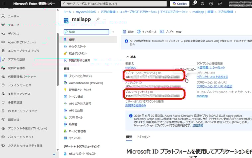This screenshot has height=158, width=252.
Task: Click the app menu 検索 field
Action: pos(86,32)
